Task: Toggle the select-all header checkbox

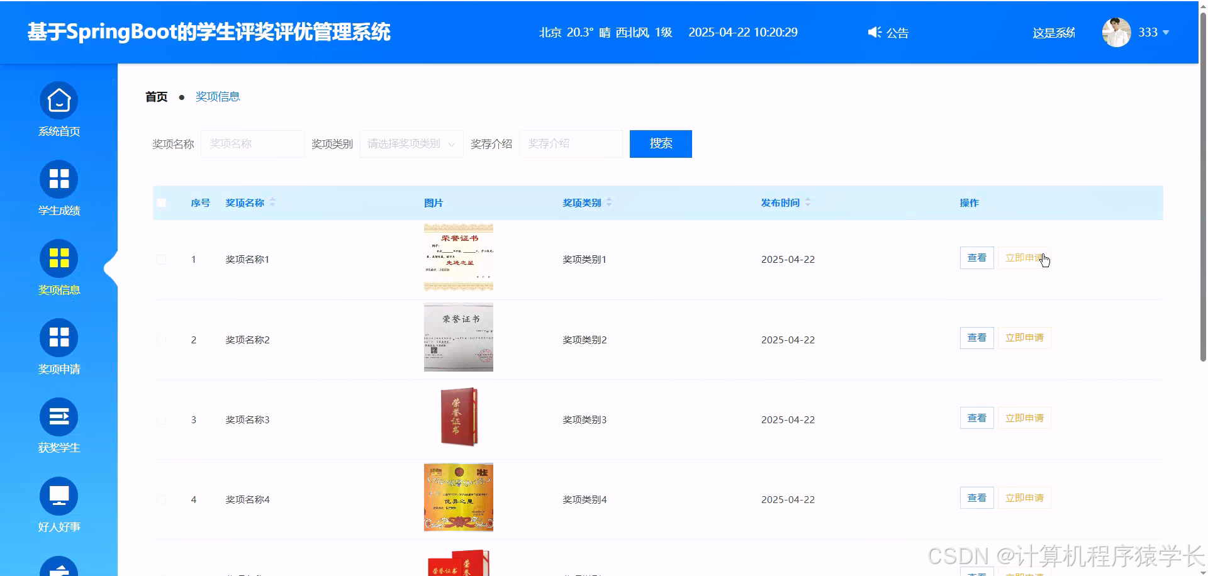Action: (x=162, y=203)
